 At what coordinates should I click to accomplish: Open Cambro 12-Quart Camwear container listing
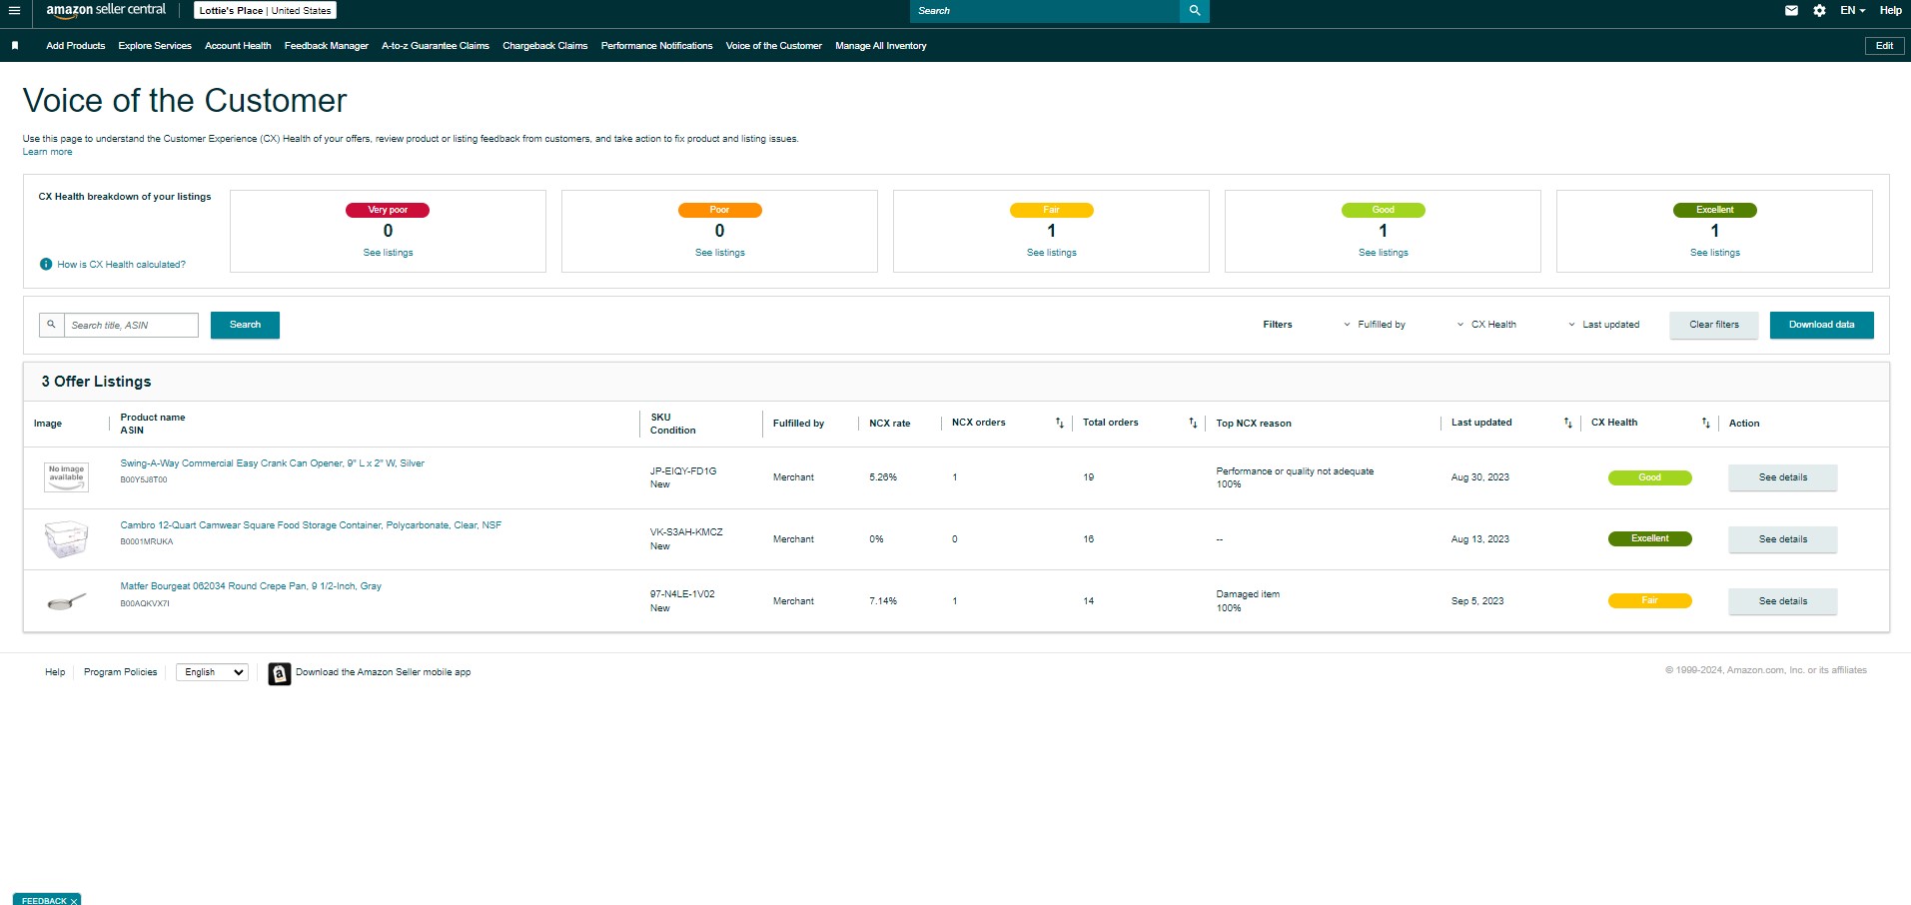tap(311, 525)
